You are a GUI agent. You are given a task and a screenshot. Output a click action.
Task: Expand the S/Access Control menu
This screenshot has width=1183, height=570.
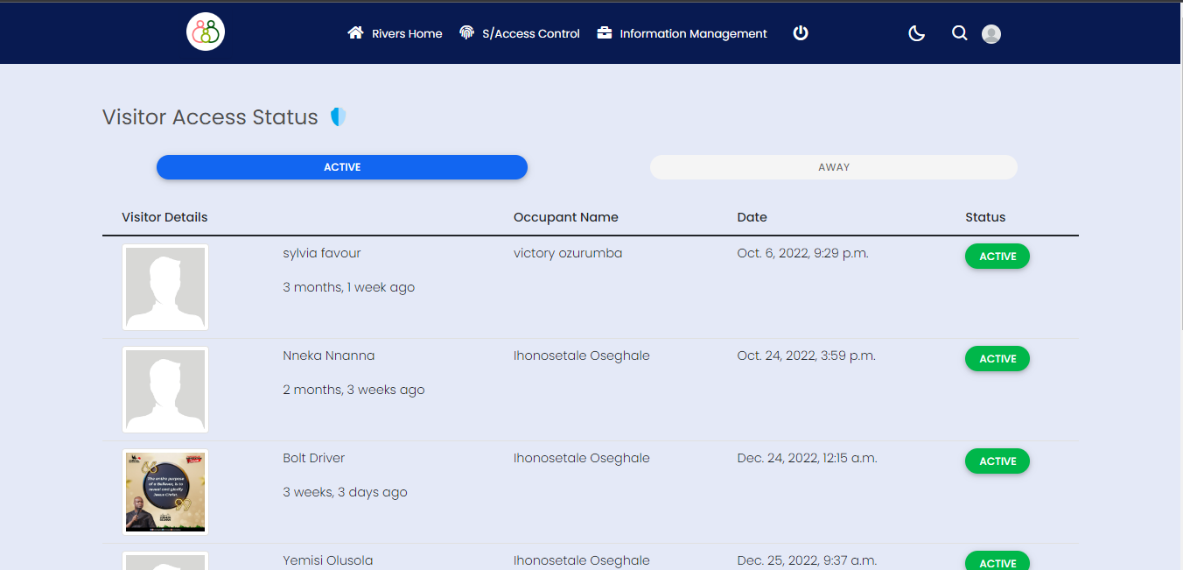[530, 33]
